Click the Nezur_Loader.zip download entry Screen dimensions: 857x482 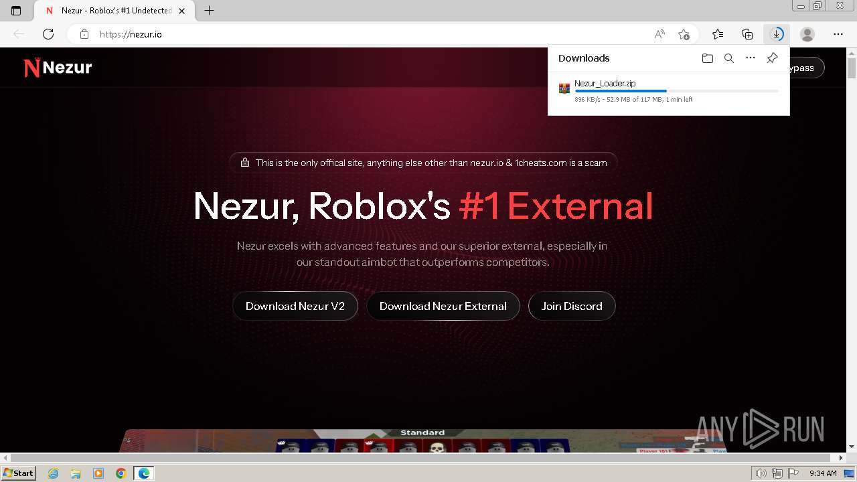[x=668, y=91]
